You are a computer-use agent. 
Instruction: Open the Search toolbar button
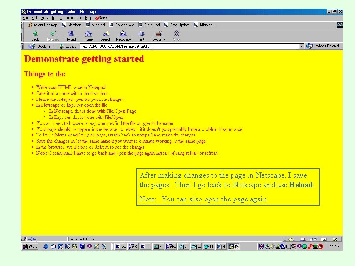106,36
